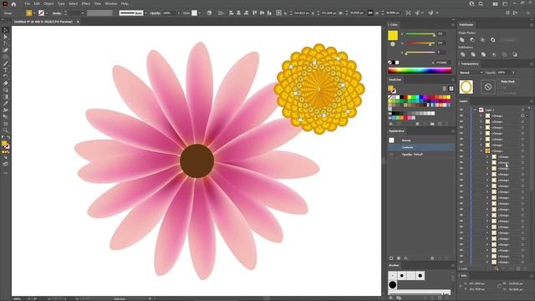Image resolution: width=535 pixels, height=301 pixels.
Task: Click Unite in Pathfinder shape modes
Action: pyautogui.click(x=462, y=40)
